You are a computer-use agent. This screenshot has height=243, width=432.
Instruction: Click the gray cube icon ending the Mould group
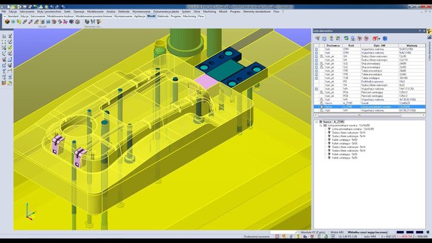78,22
